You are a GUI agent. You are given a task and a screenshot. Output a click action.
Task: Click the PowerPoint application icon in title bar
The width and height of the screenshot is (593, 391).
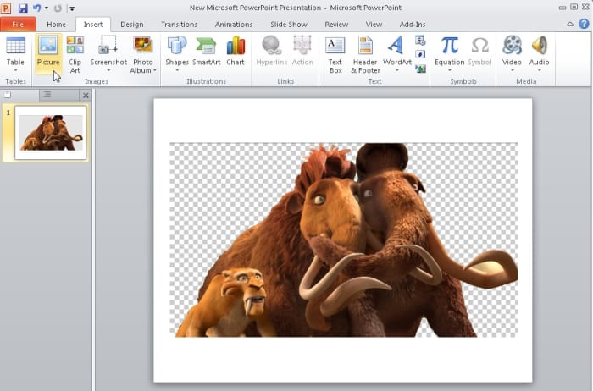pyautogui.click(x=6, y=8)
